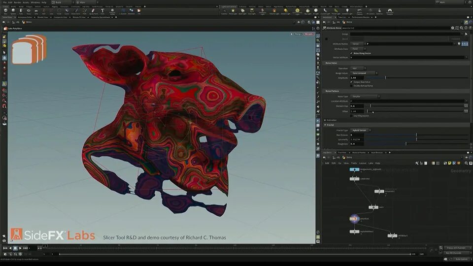
Task: Enable the Remap Ramp checkbox
Action: [x=351, y=86]
